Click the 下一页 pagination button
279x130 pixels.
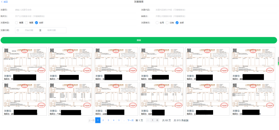(x=130, y=120)
